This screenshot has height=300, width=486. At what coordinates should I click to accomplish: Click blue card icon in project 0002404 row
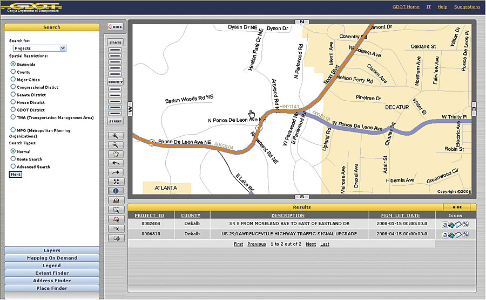pyautogui.click(x=458, y=225)
